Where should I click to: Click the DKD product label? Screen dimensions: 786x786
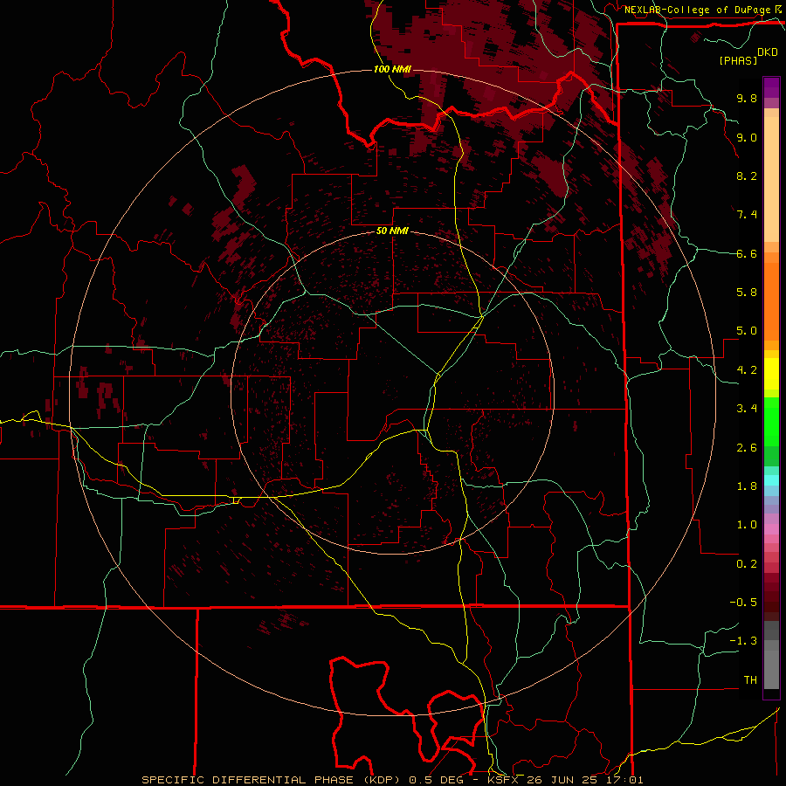(x=768, y=52)
